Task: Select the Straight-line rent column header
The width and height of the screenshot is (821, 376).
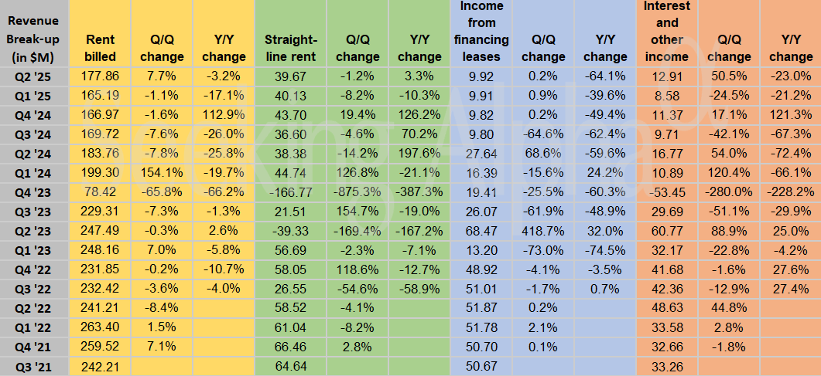Action: pos(291,48)
